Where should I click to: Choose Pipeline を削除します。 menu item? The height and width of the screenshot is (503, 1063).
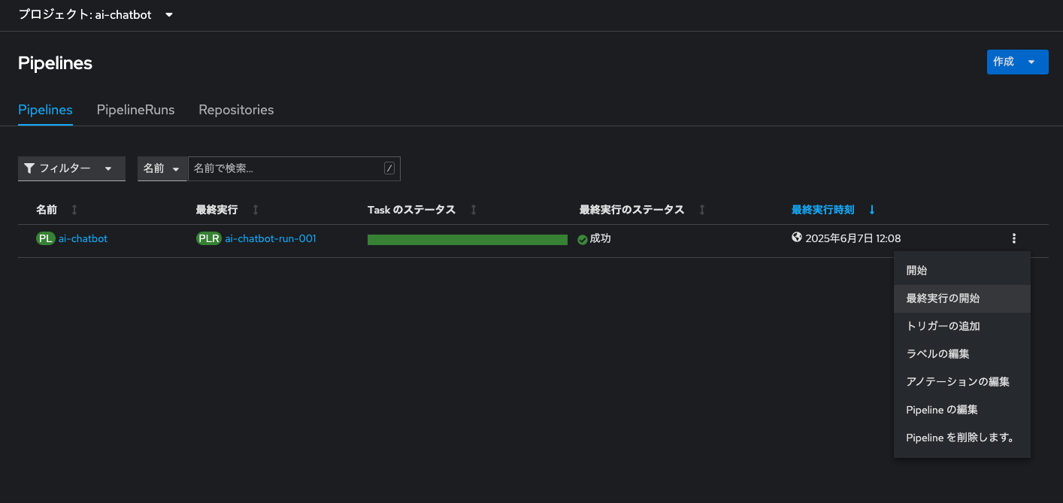[x=962, y=438]
